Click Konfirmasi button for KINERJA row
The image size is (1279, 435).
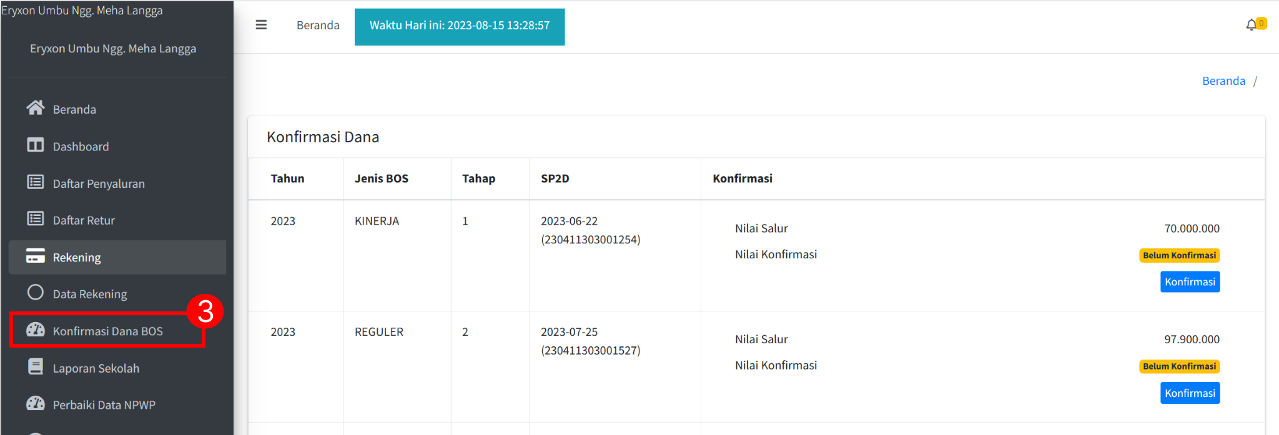(x=1190, y=281)
